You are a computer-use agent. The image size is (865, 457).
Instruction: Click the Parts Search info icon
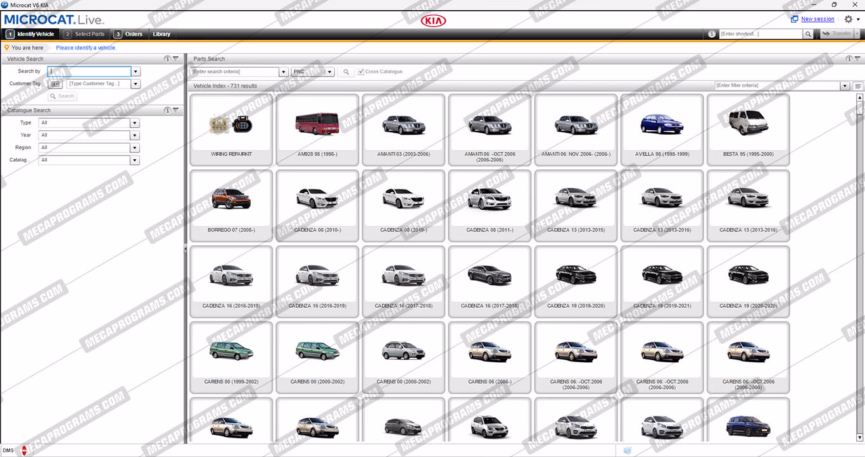point(849,59)
